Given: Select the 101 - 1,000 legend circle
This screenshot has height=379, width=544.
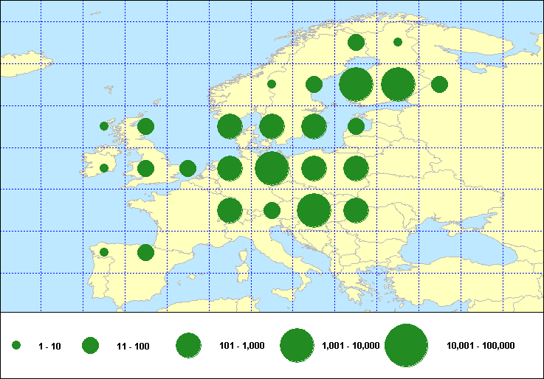Looking at the screenshot, I should tap(189, 345).
